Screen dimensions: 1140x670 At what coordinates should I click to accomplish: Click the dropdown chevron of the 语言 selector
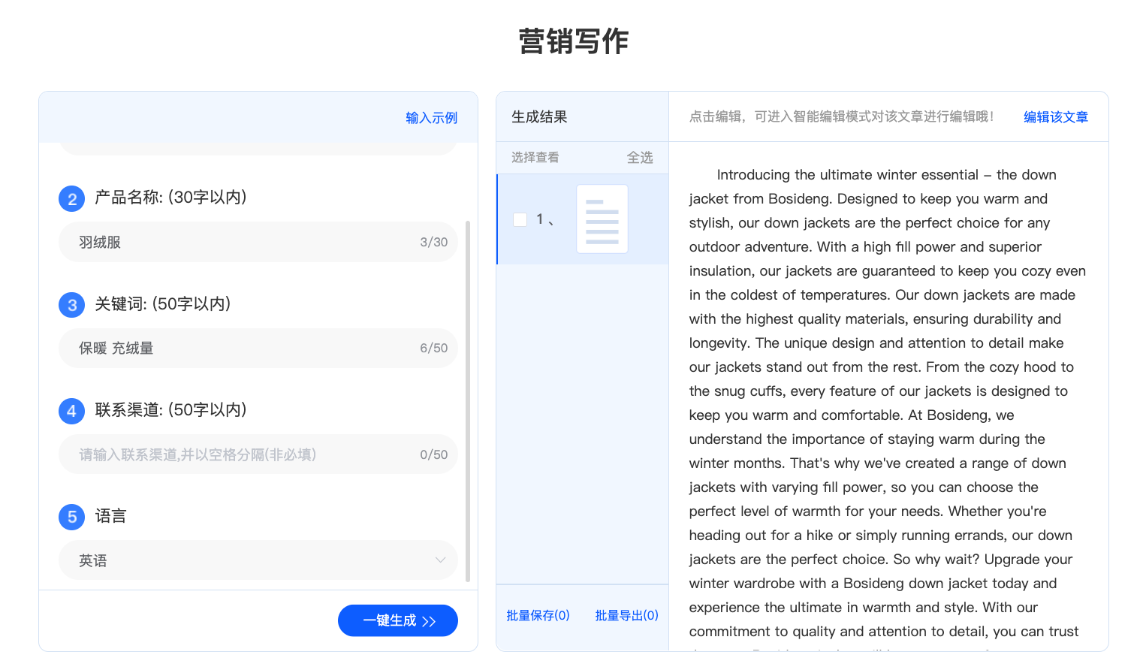[x=441, y=560]
